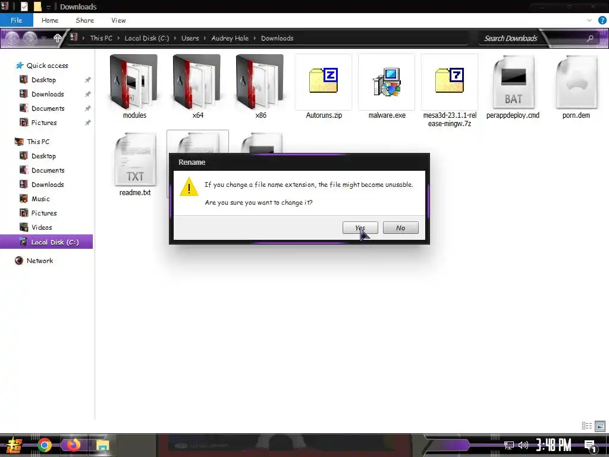Screen dimensions: 609x457
Task: Click the new folder quick toolbar icon
Action: (x=37, y=7)
